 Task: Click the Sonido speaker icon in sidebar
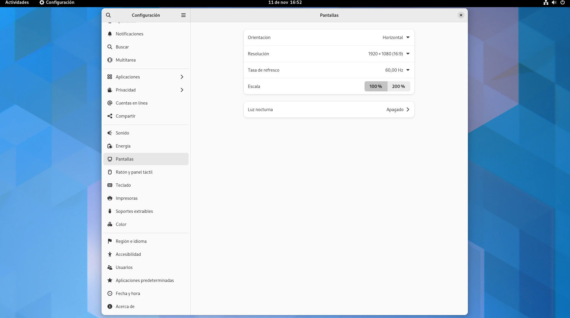pos(110,133)
